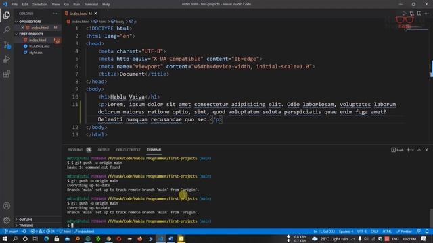
Task: Click Ln 11, Col 232 cursor position
Action: pos(324,232)
